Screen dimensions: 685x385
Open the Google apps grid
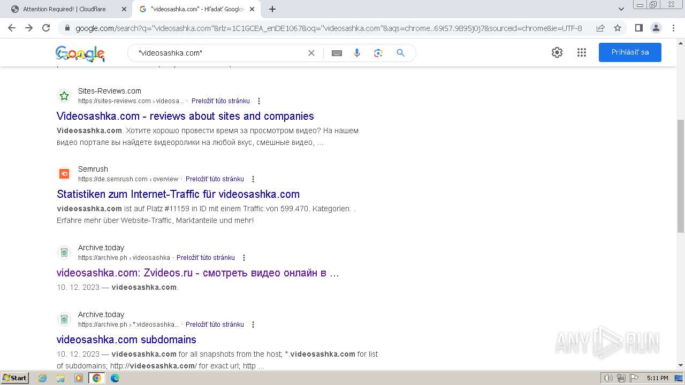(x=582, y=52)
